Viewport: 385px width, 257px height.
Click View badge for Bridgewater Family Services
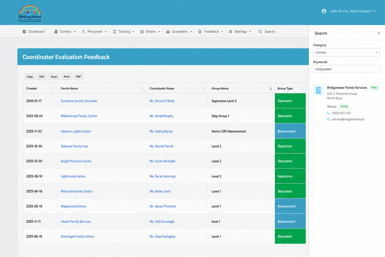tap(374, 88)
